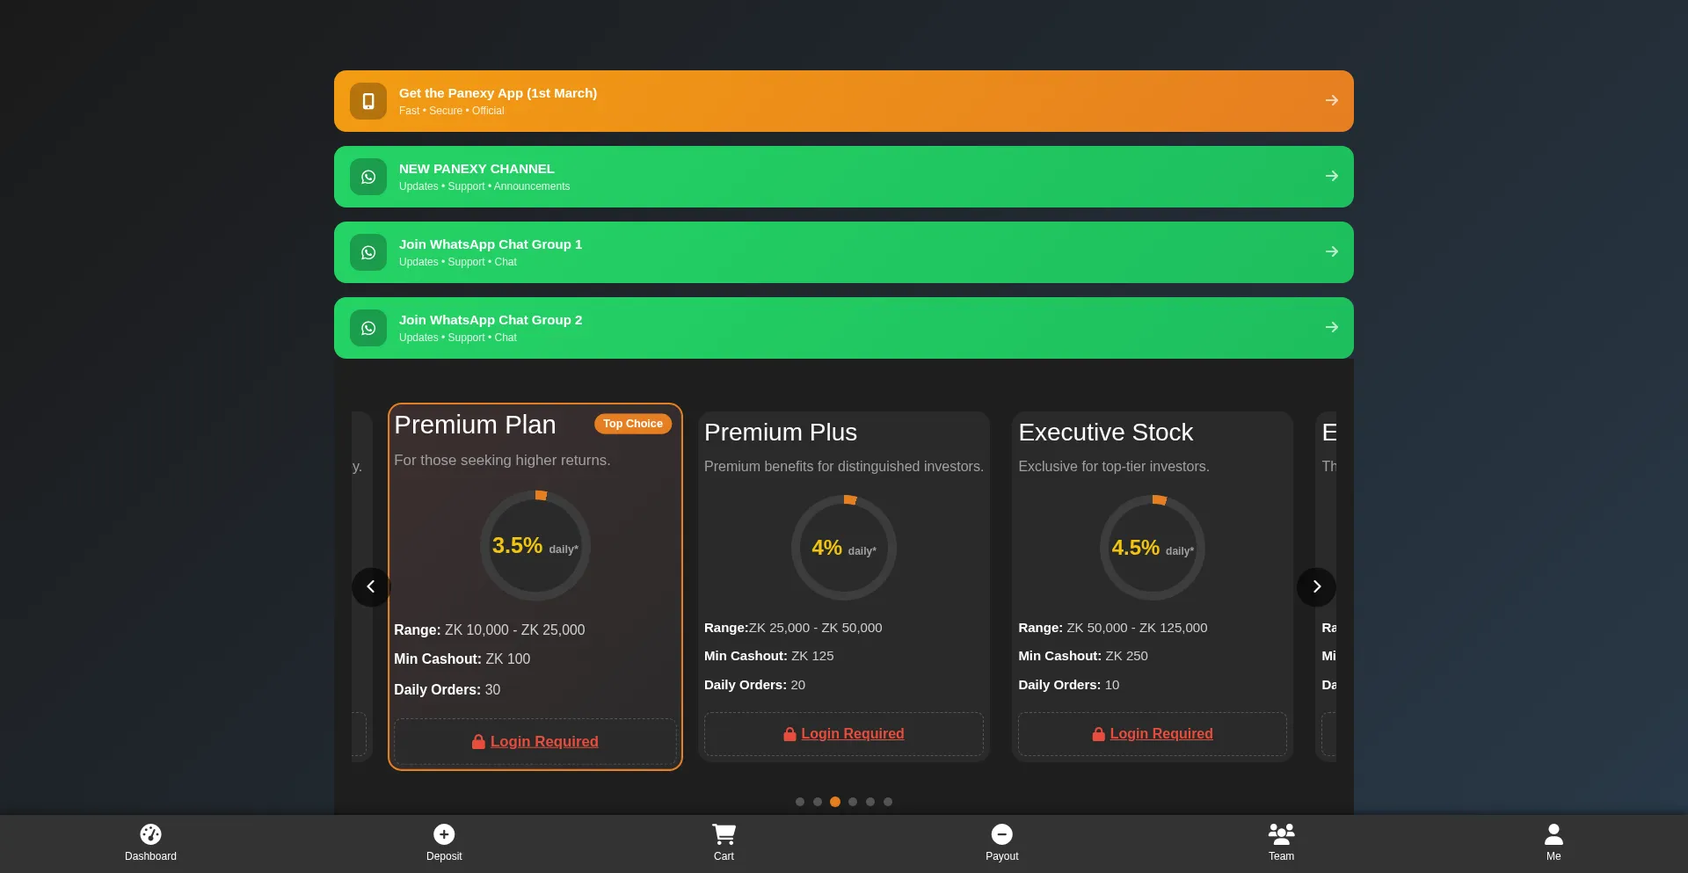Select the first carousel pagination dot
This screenshot has width=1688, height=873.
(x=800, y=802)
